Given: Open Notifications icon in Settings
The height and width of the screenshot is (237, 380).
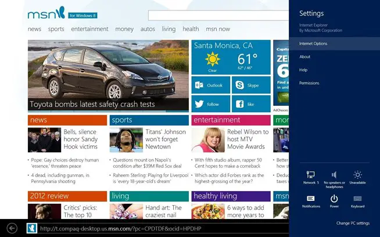Looking at the screenshot, I should [311, 199].
